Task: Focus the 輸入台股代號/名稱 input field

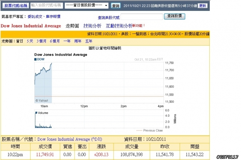Action: (x=47, y=6)
